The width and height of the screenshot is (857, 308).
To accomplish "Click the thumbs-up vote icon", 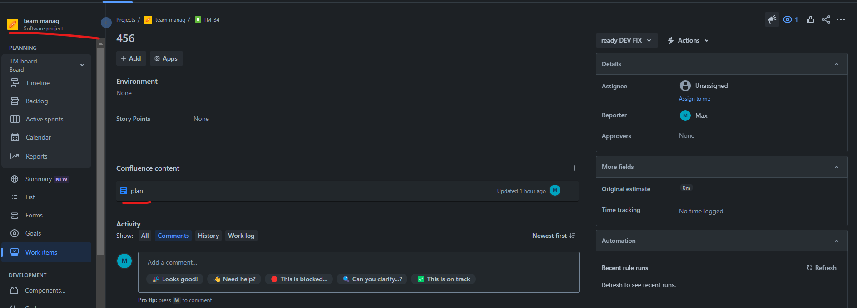I will [x=811, y=19].
